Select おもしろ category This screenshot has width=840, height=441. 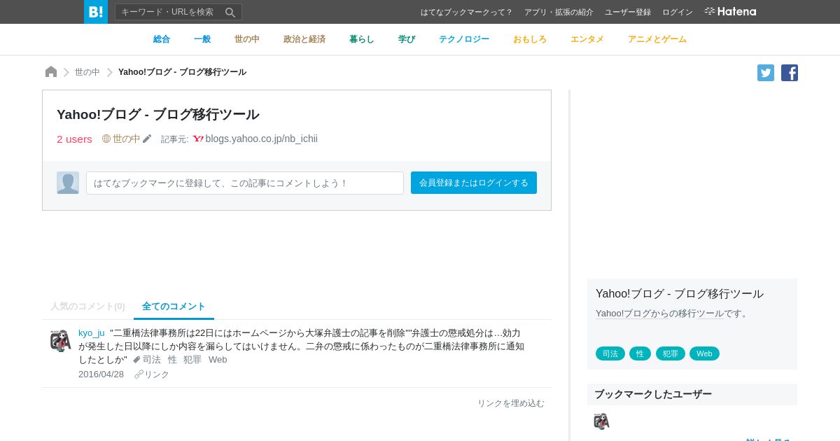point(530,39)
